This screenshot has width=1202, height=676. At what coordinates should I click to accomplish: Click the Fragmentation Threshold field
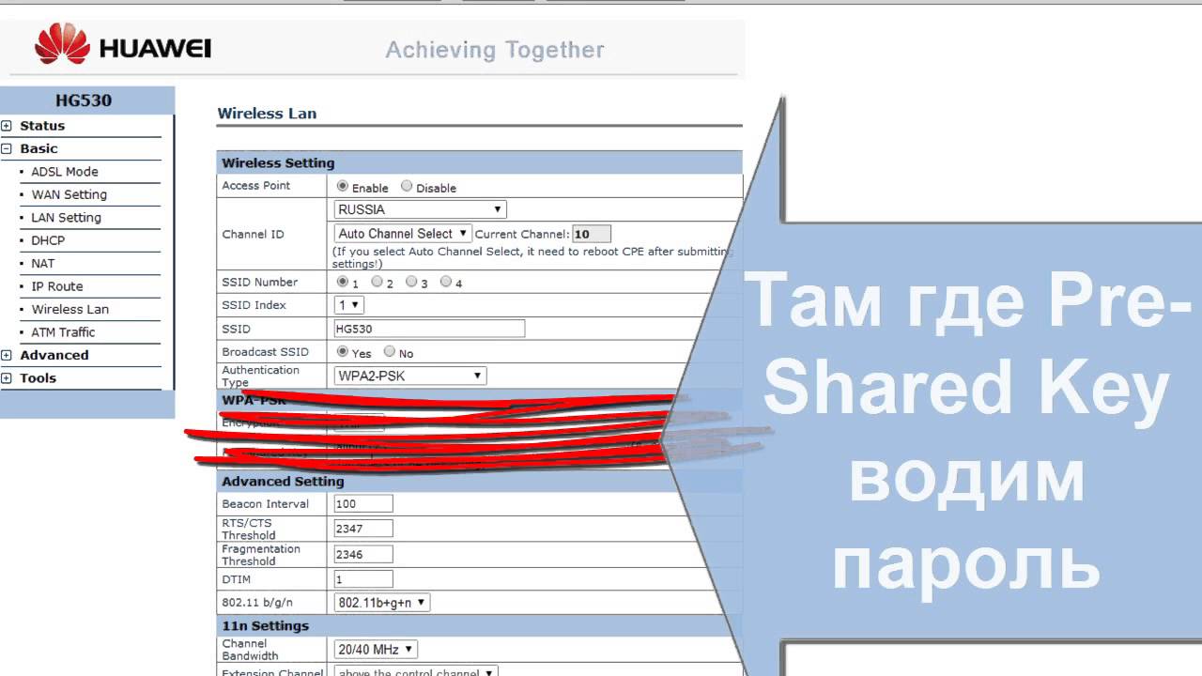tap(363, 555)
